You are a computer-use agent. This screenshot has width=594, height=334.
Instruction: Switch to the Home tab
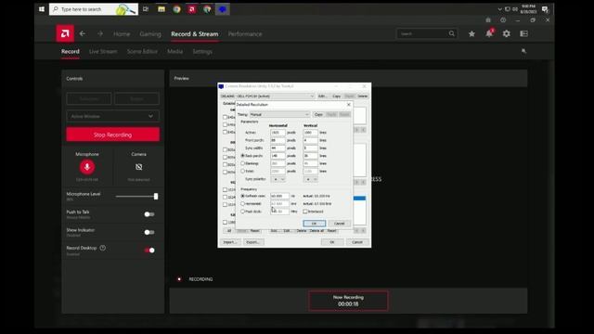pyautogui.click(x=122, y=33)
